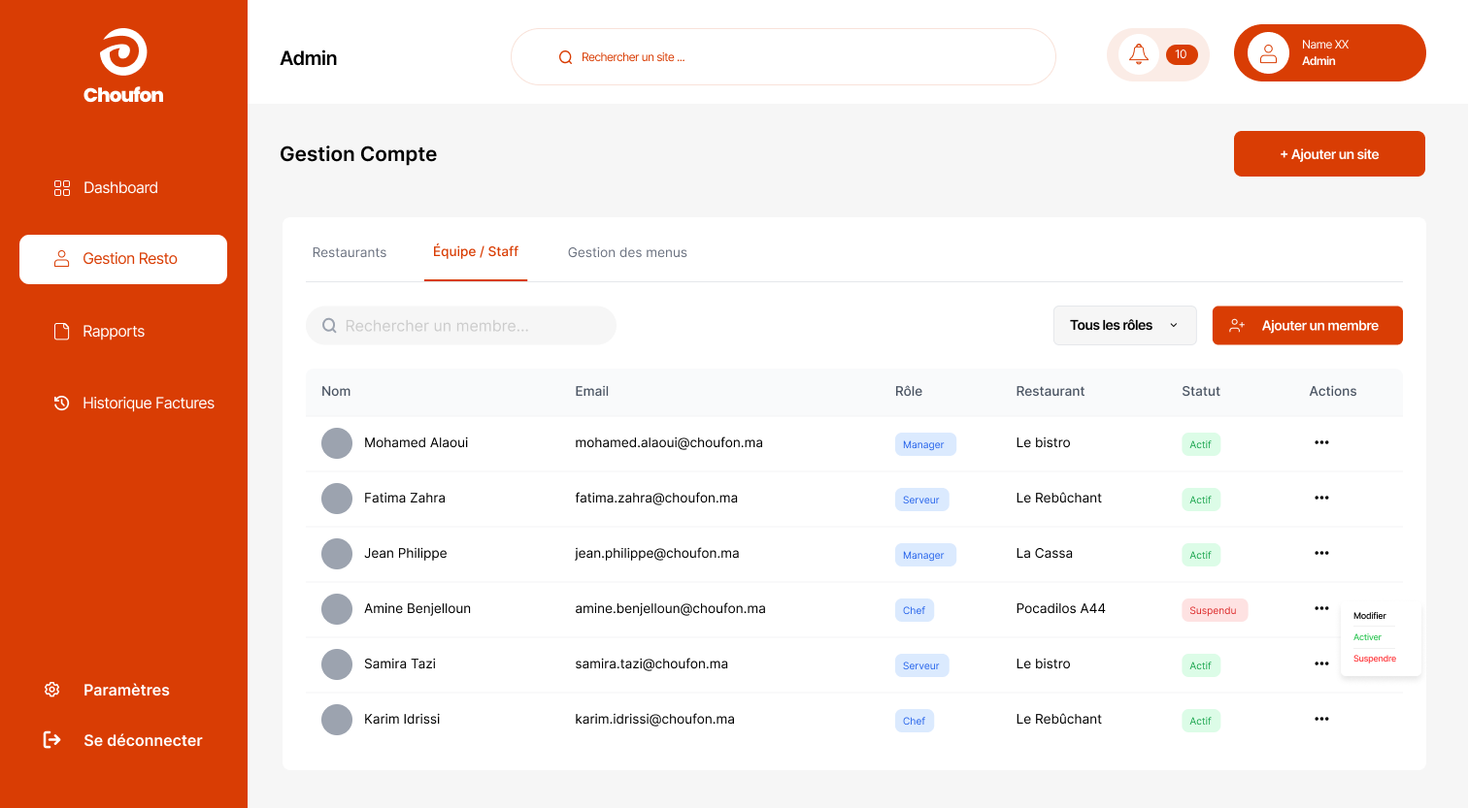This screenshot has width=1468, height=808.
Task: Click the magnifier icon in member search
Action: [x=329, y=326]
